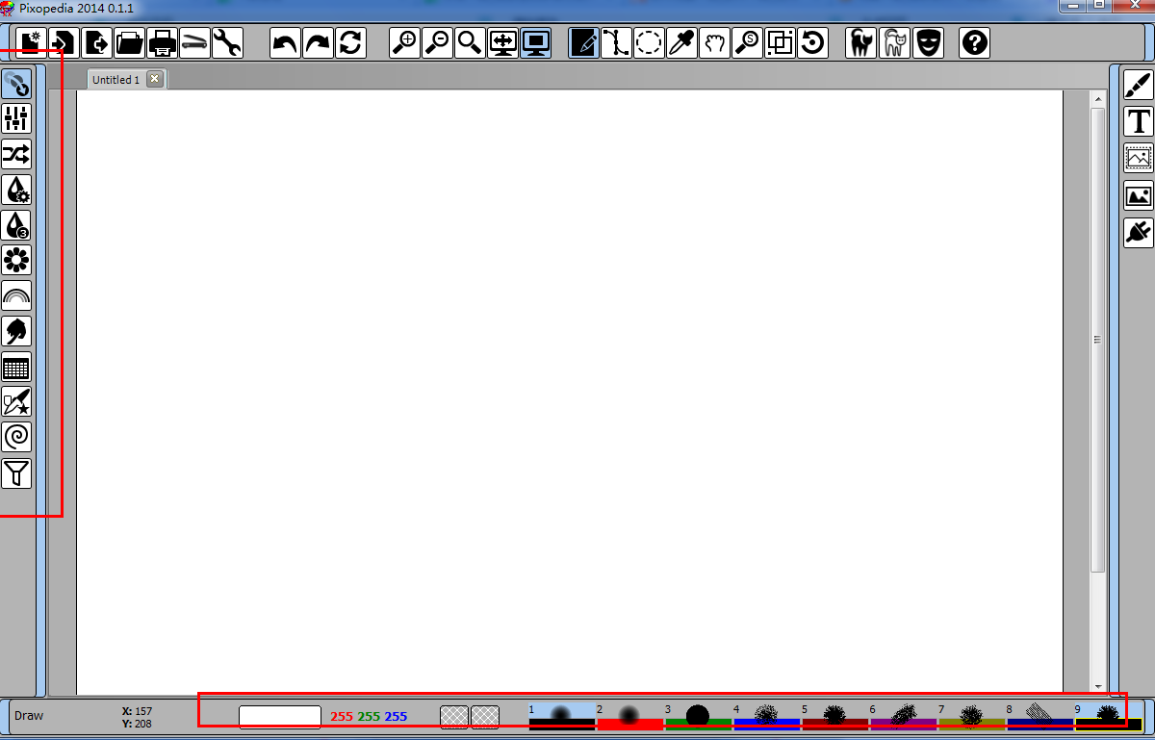Open settings with the wrench icon
The image size is (1155, 740).
pyautogui.click(x=227, y=42)
